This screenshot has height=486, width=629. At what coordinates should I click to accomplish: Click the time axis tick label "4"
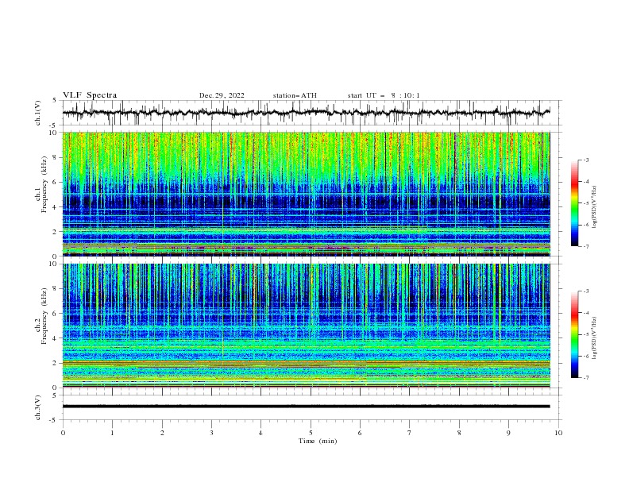pyautogui.click(x=260, y=433)
